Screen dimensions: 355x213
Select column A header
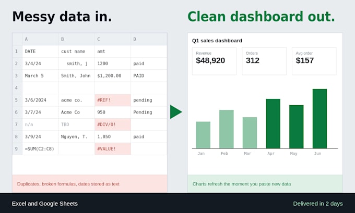[x=40, y=39]
